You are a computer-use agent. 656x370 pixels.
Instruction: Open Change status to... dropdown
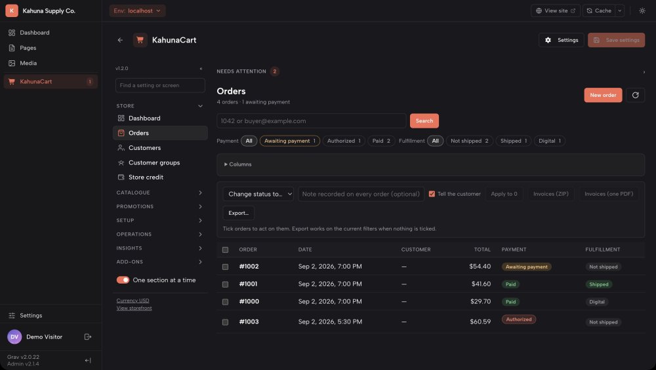point(258,194)
